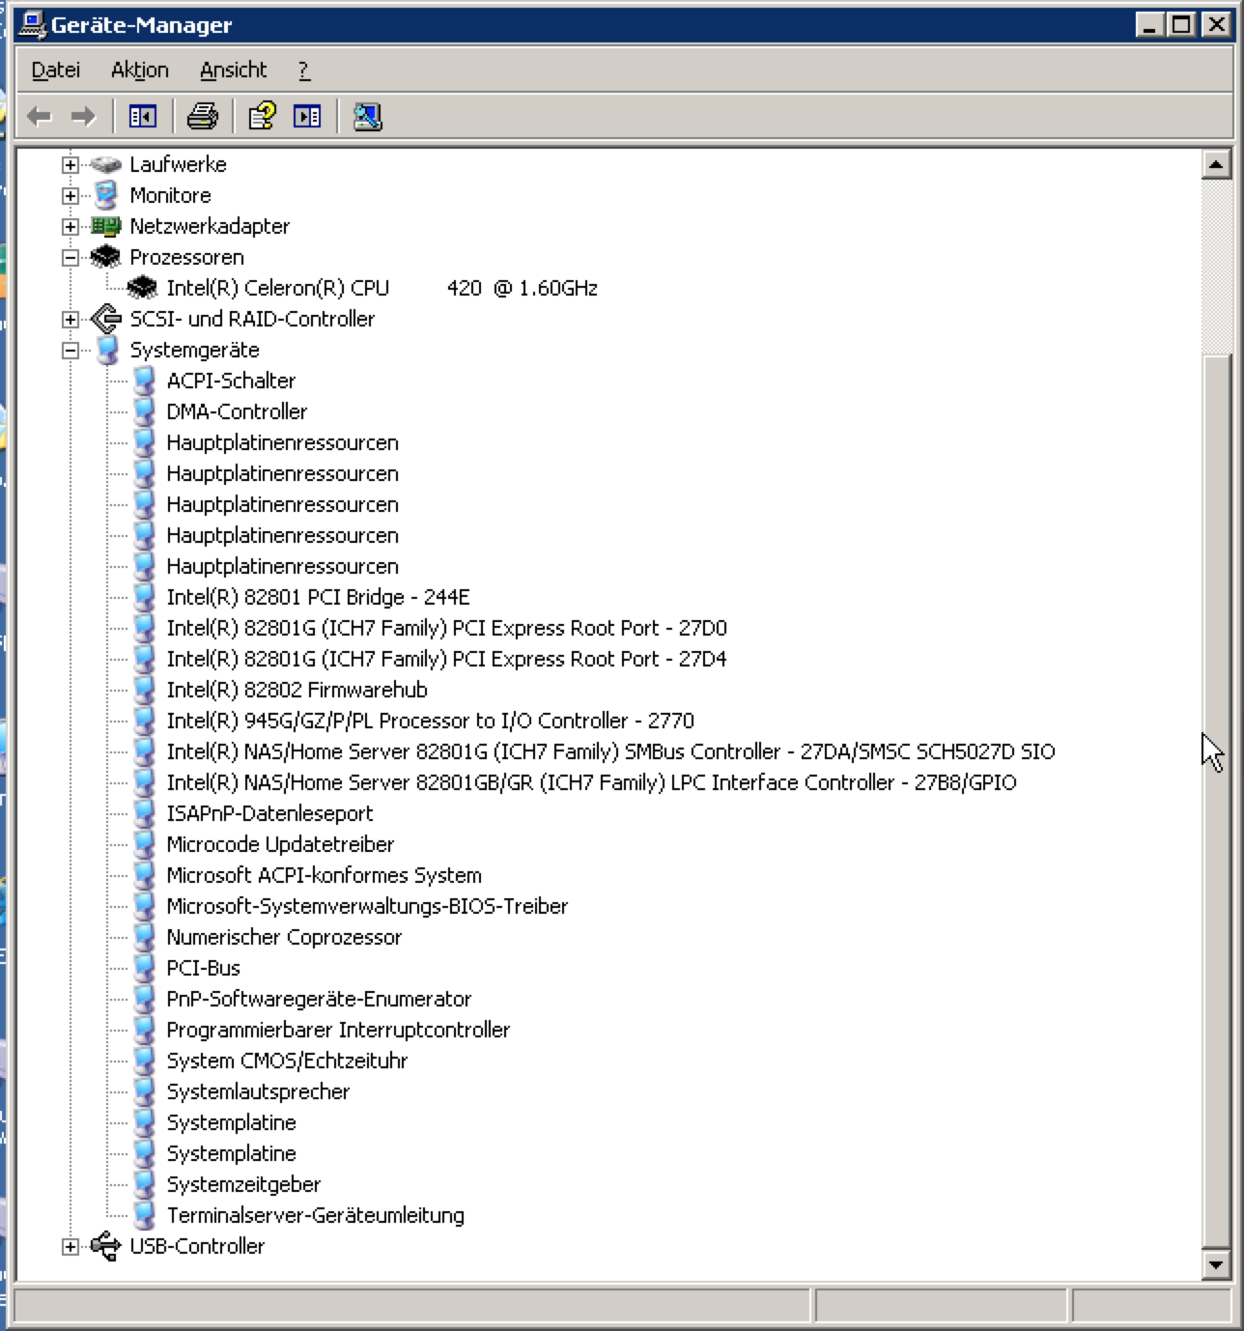Collapse the Prozessoren node
The image size is (1244, 1331).
click(x=71, y=258)
